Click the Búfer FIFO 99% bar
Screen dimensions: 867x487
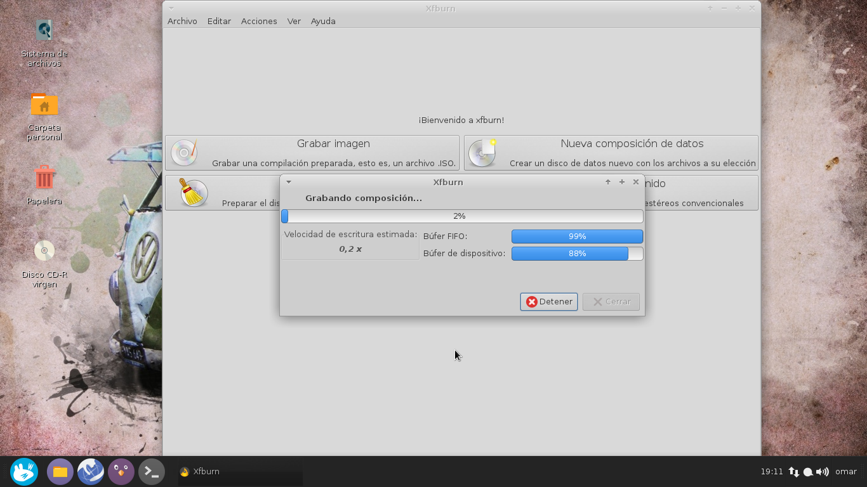(x=577, y=237)
